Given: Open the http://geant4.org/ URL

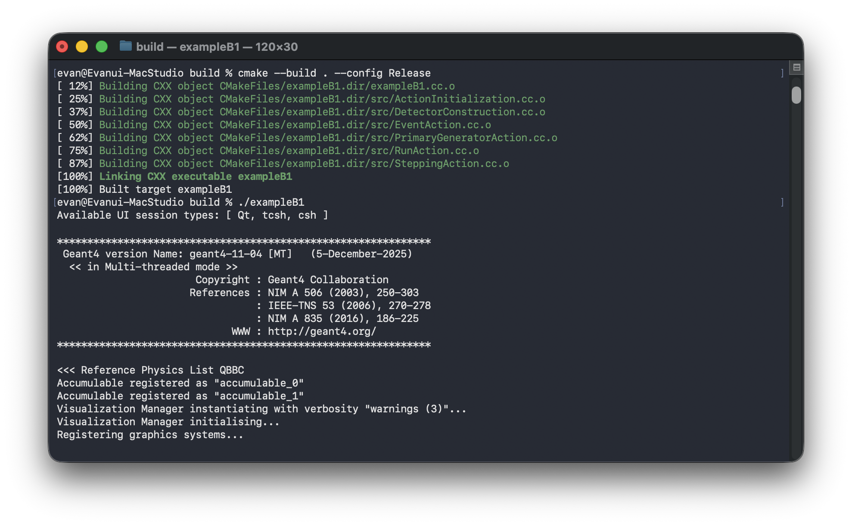Looking at the screenshot, I should pyautogui.click(x=322, y=331).
